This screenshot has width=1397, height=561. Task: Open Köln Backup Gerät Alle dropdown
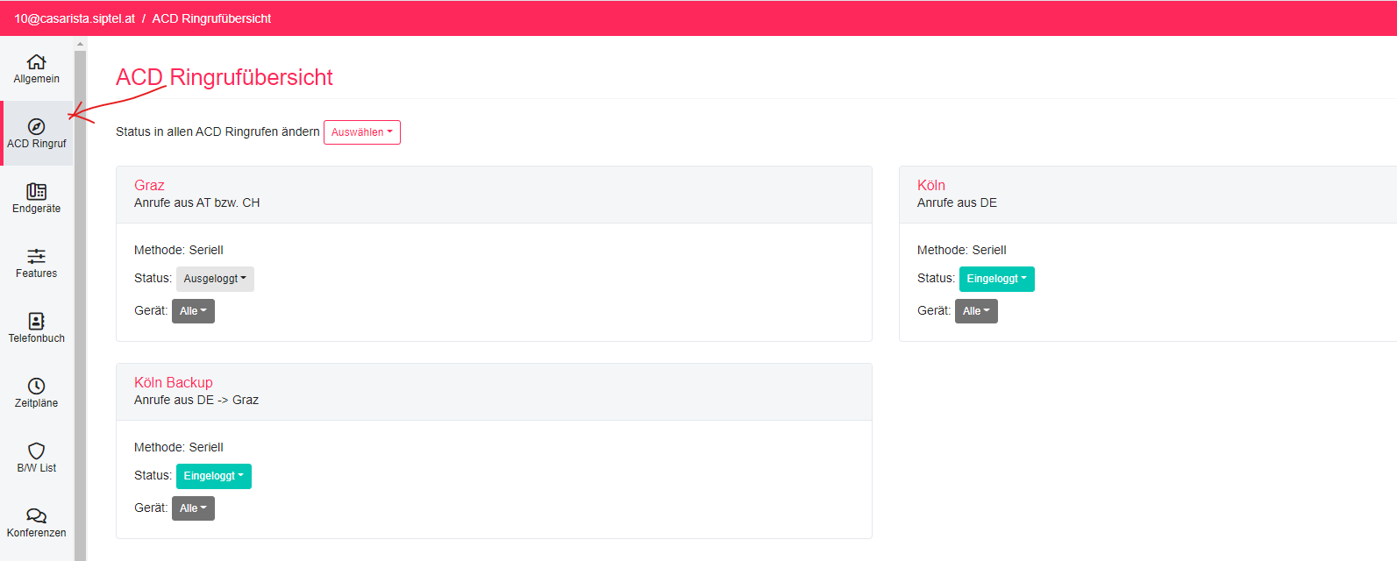tap(193, 508)
